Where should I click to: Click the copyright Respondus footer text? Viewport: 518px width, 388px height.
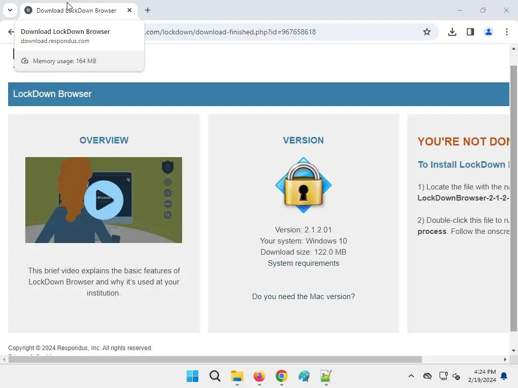tap(80, 348)
